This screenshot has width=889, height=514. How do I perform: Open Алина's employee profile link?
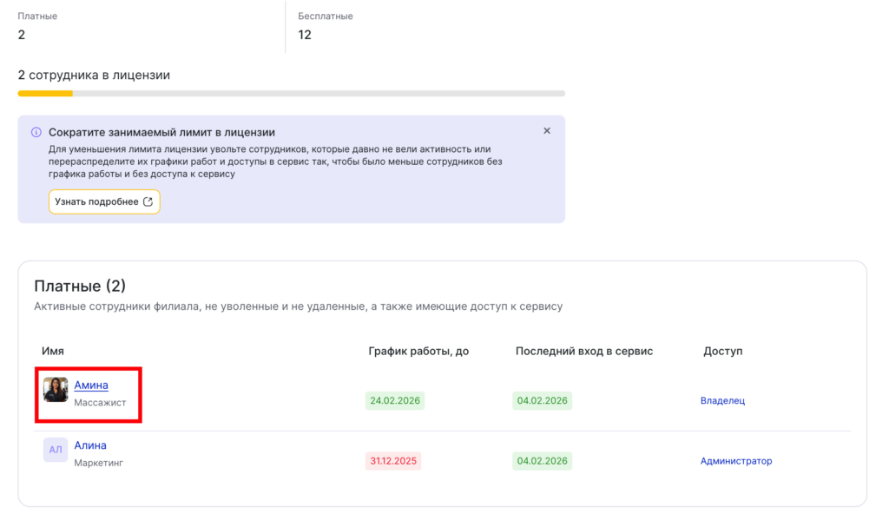pyautogui.click(x=90, y=445)
